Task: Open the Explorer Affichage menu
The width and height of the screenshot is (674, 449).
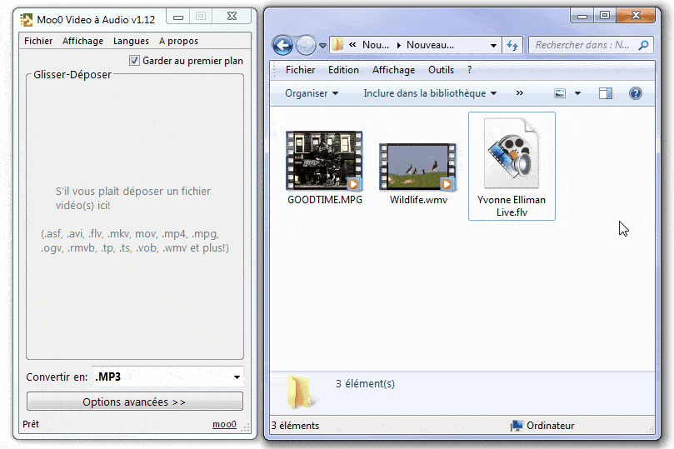Action: tap(393, 70)
